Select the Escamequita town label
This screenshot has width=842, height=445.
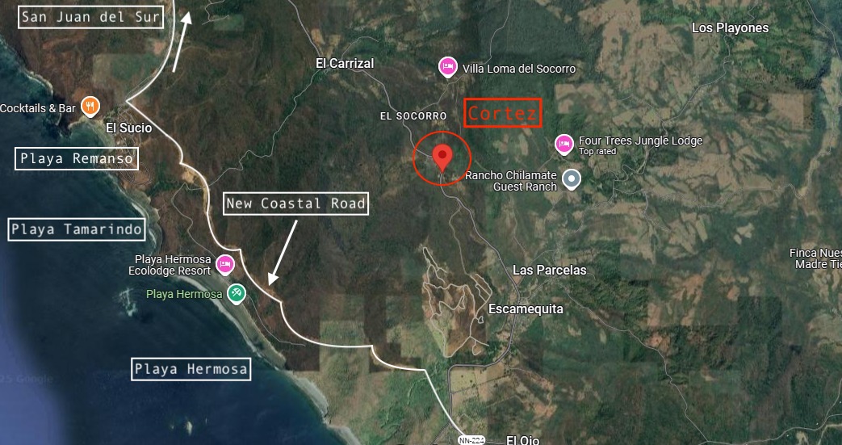click(526, 309)
